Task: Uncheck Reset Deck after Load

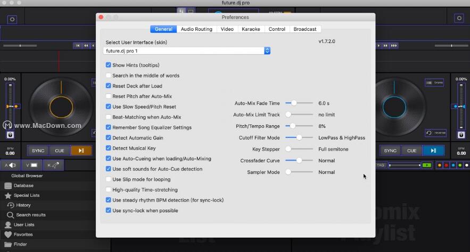Action: coord(109,86)
